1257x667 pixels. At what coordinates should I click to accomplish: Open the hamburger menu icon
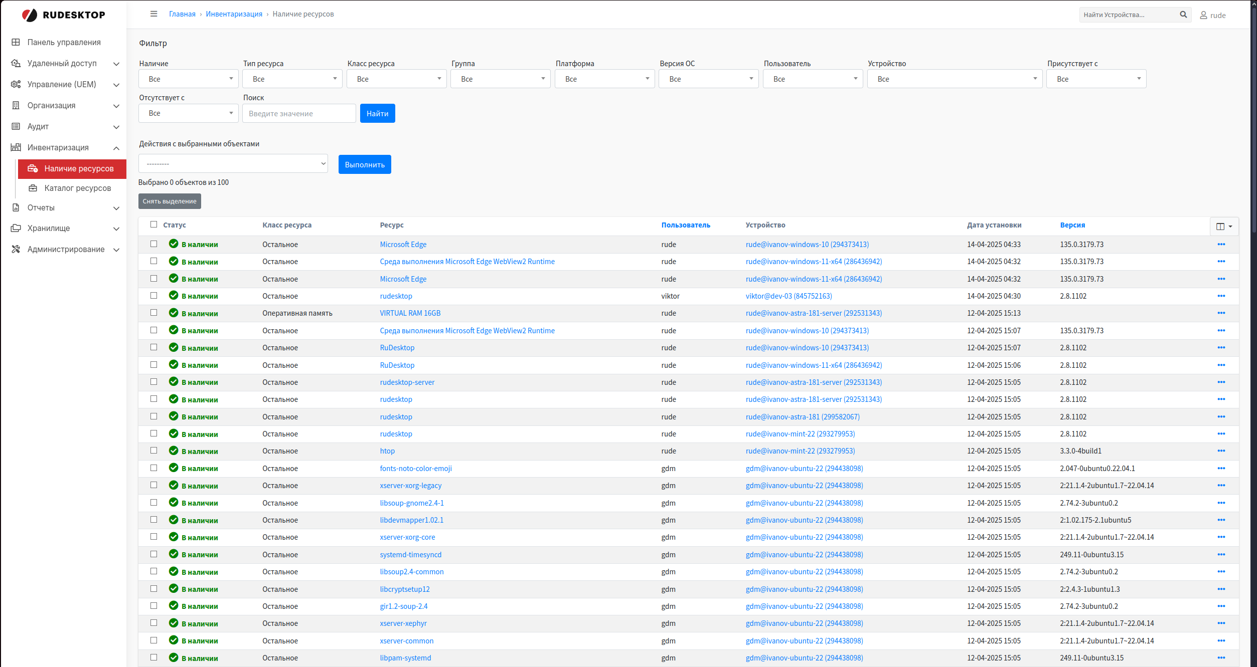pos(154,14)
